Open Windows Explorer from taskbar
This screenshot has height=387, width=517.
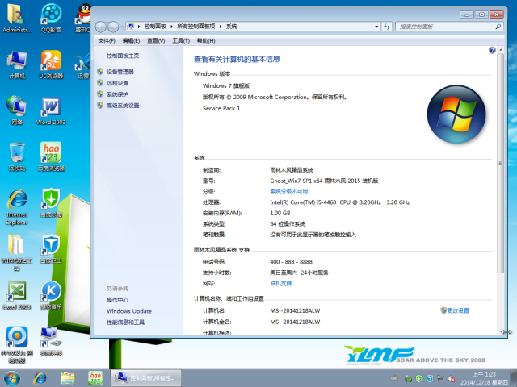point(68,378)
